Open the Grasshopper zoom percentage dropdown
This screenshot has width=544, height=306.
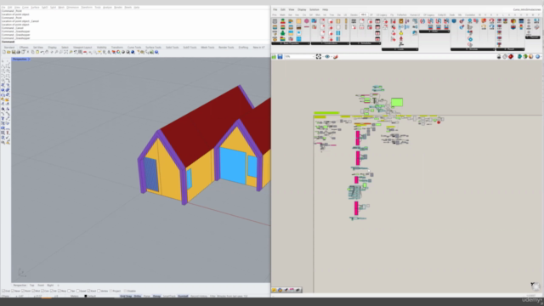[314, 57]
